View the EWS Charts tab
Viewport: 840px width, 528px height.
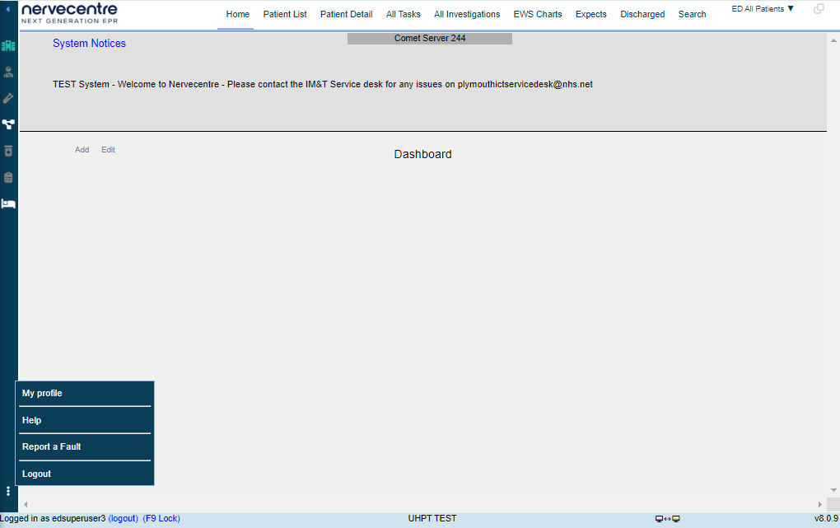[x=537, y=15]
